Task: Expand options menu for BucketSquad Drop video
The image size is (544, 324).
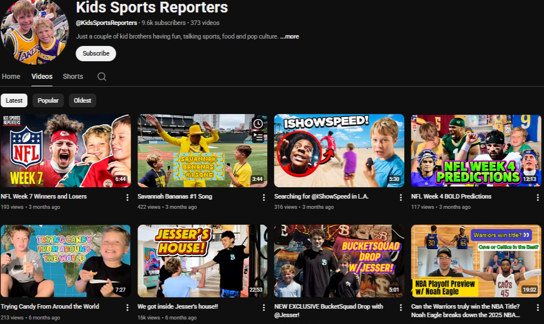Action: (x=401, y=308)
